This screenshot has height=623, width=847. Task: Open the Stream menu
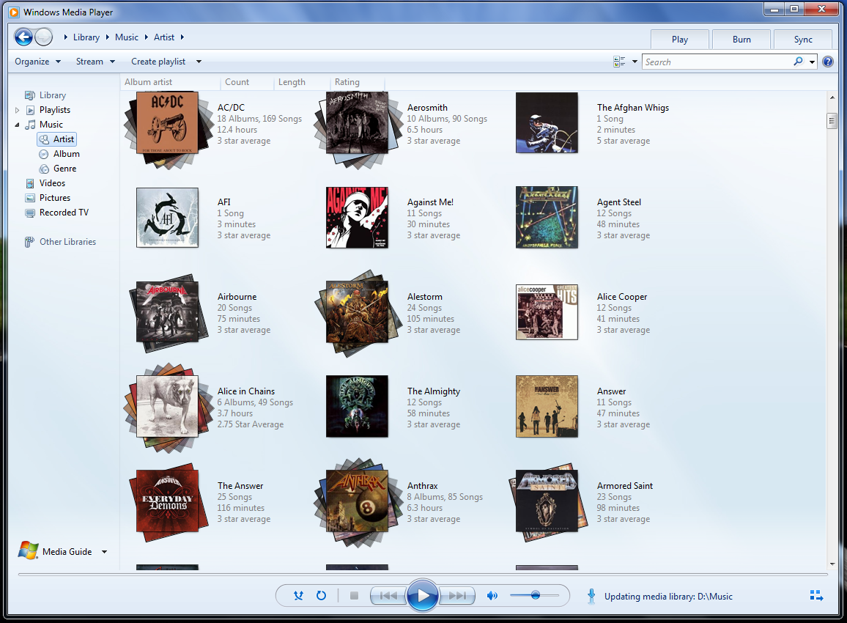pos(95,62)
